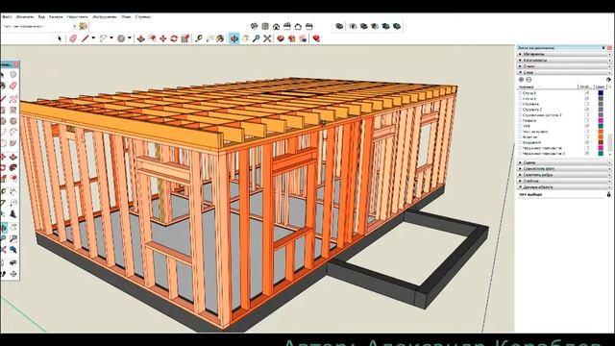Select Make Component in left tool palette
Viewport: 615px width, 346px height.
point(12,75)
